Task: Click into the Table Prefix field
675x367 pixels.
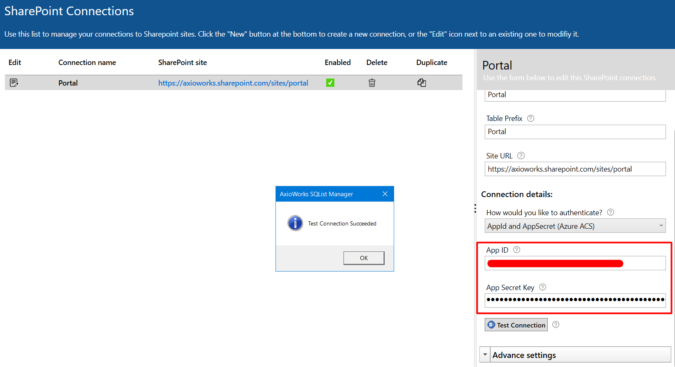Action: click(575, 132)
